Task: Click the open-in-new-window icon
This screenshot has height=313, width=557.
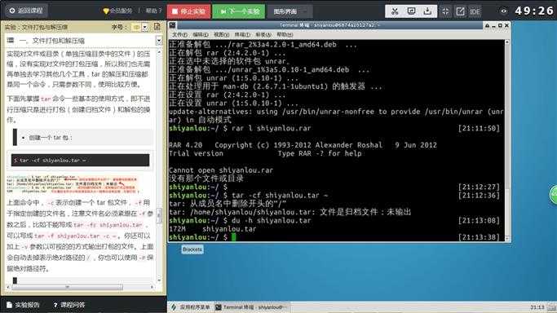Action: pos(460,11)
